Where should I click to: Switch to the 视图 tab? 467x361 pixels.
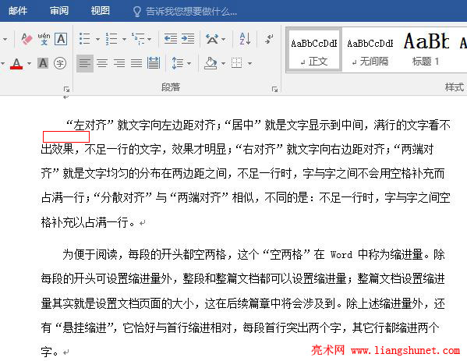(x=100, y=11)
